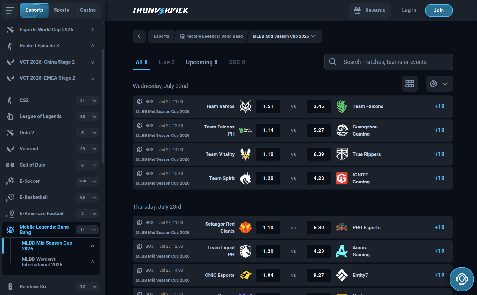Click the Dota 2 sidebar icon
Image resolution: width=477 pixels, height=295 pixels.
pyautogui.click(x=10, y=133)
